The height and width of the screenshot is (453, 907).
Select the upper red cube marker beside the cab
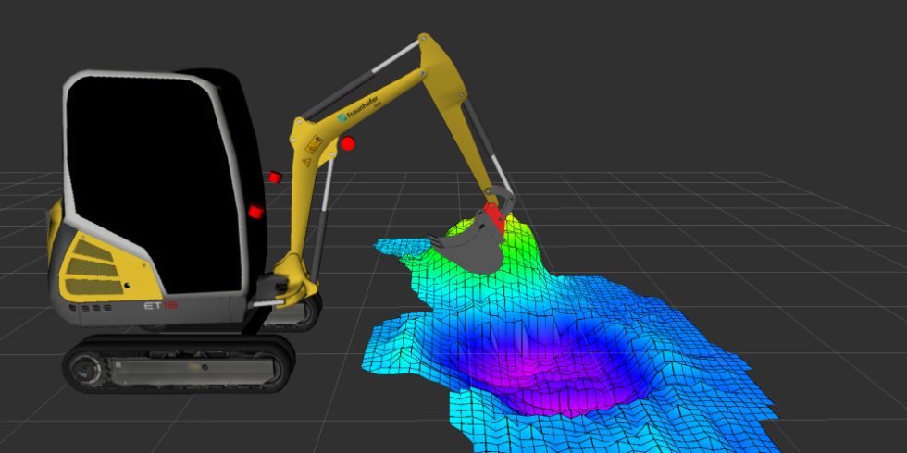[275, 177]
